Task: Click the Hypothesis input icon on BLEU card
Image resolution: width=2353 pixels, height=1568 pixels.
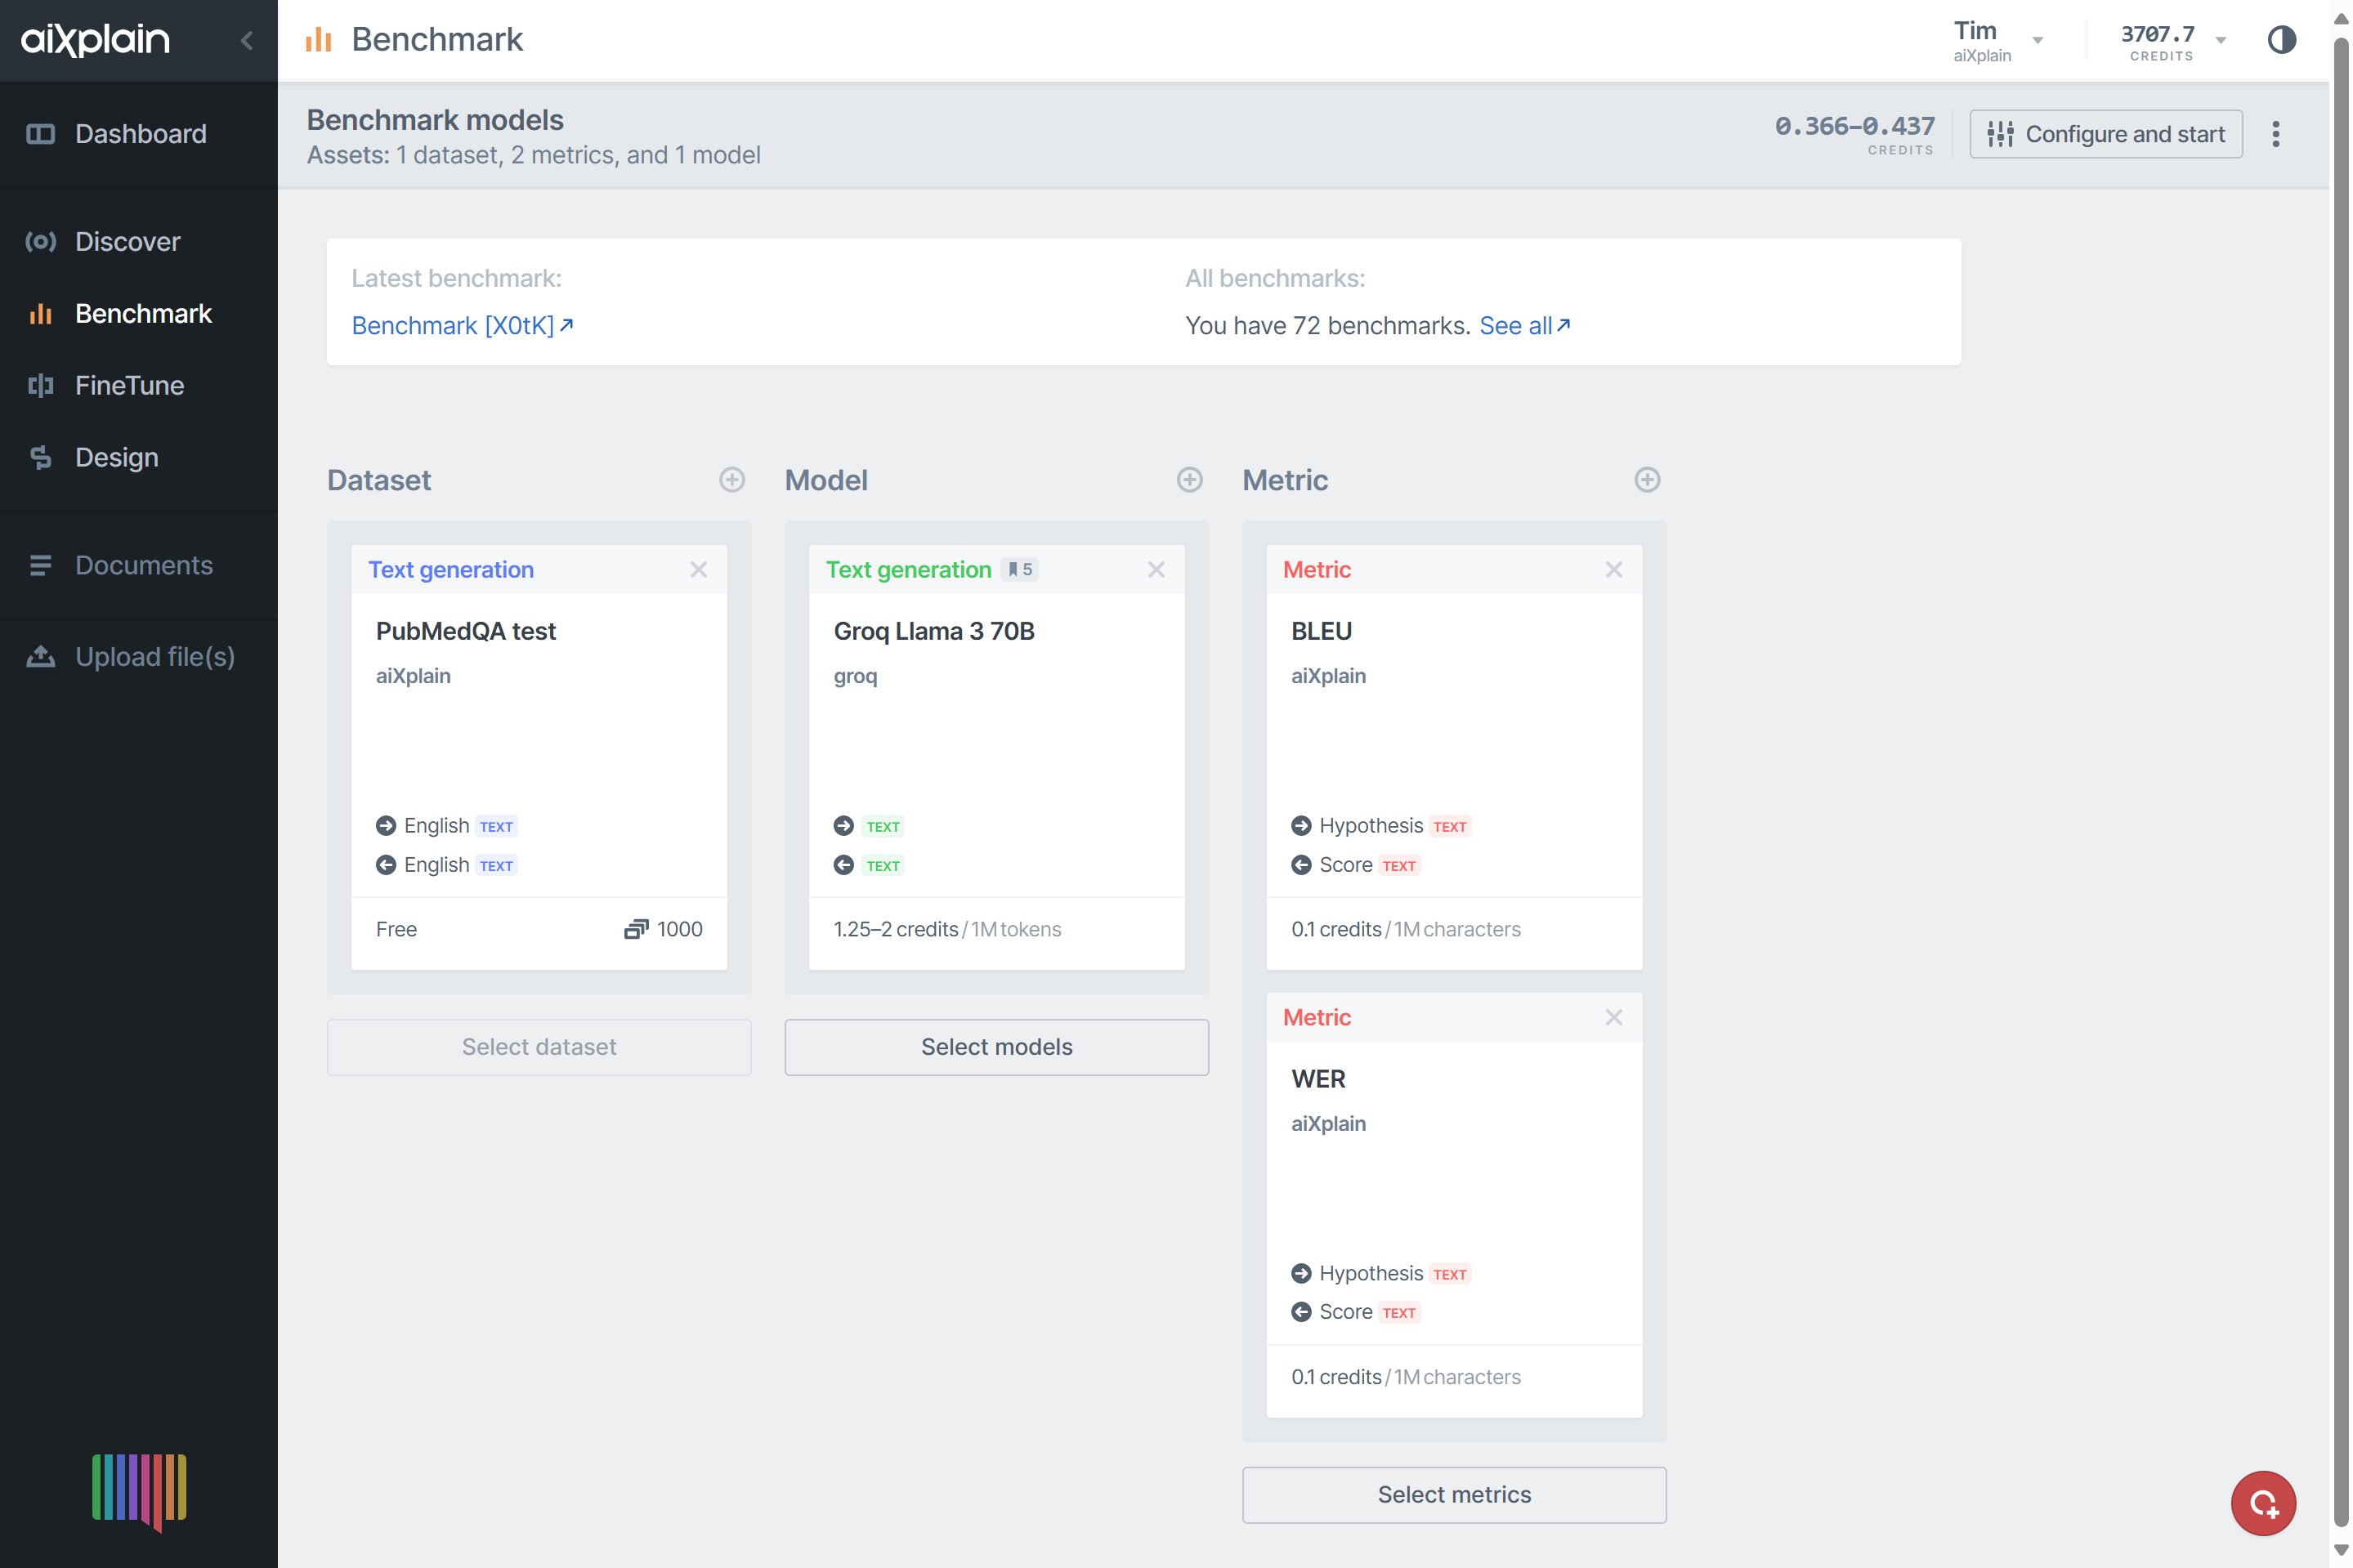Action: point(1301,826)
